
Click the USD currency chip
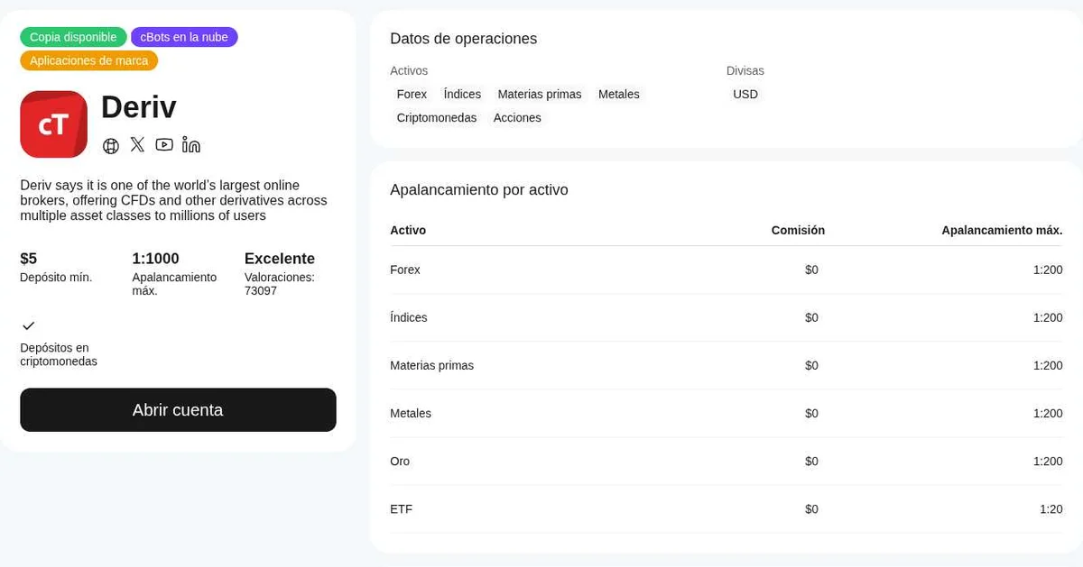coord(745,94)
